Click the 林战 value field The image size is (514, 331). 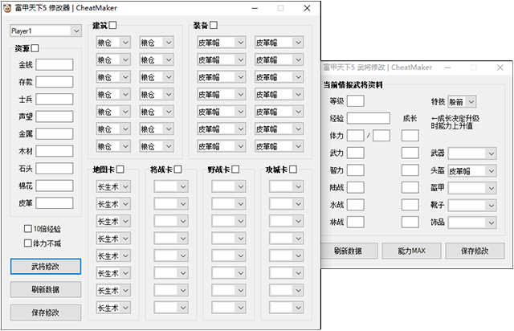(x=355, y=222)
